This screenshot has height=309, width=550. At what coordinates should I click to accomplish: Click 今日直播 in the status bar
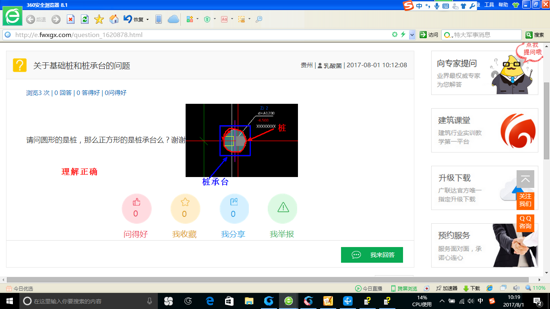point(368,288)
